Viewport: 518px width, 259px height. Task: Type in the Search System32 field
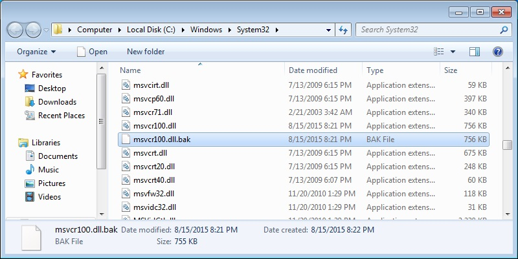tap(427, 30)
